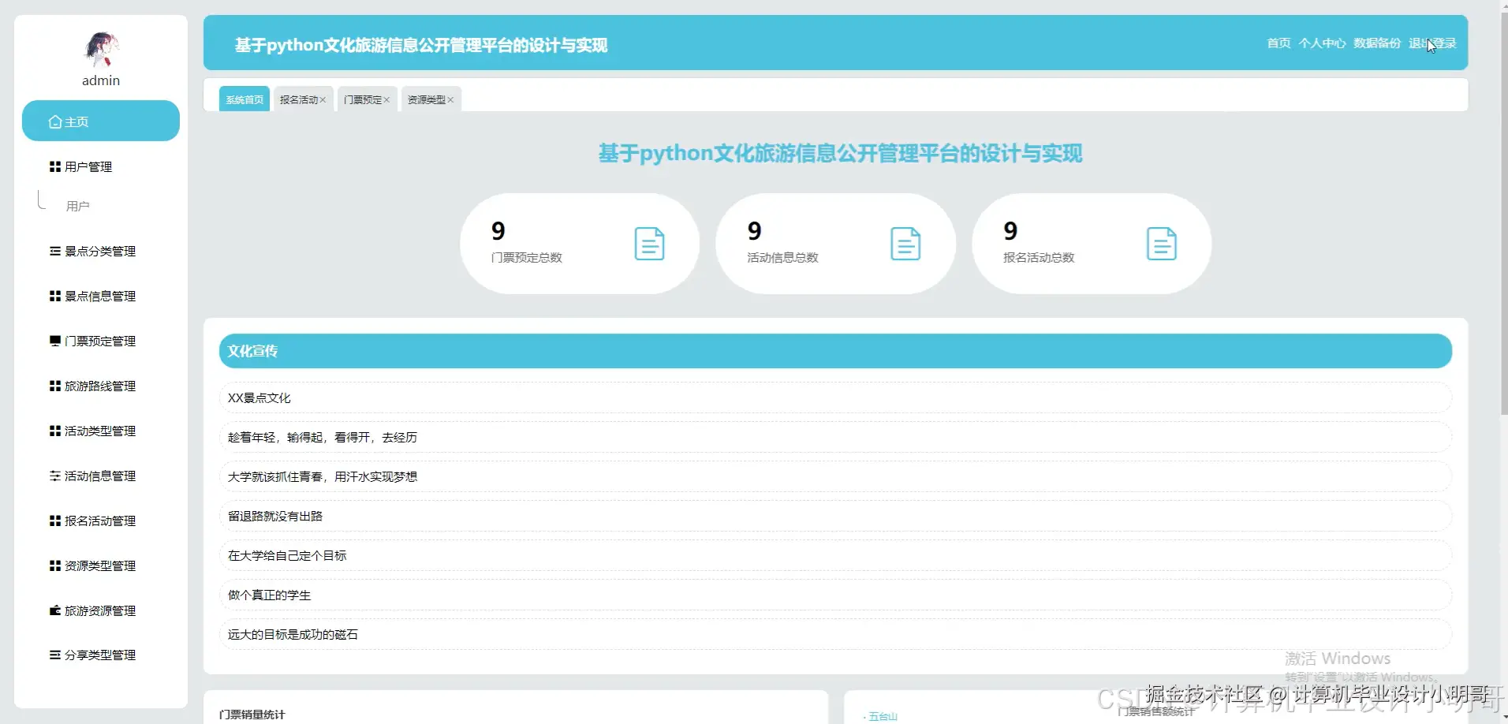This screenshot has width=1508, height=724.
Task: Click the 活动信息管理 sliders icon
Action: coord(55,476)
